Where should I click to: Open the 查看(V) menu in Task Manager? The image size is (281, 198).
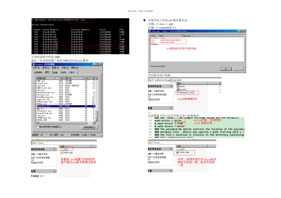56,68
